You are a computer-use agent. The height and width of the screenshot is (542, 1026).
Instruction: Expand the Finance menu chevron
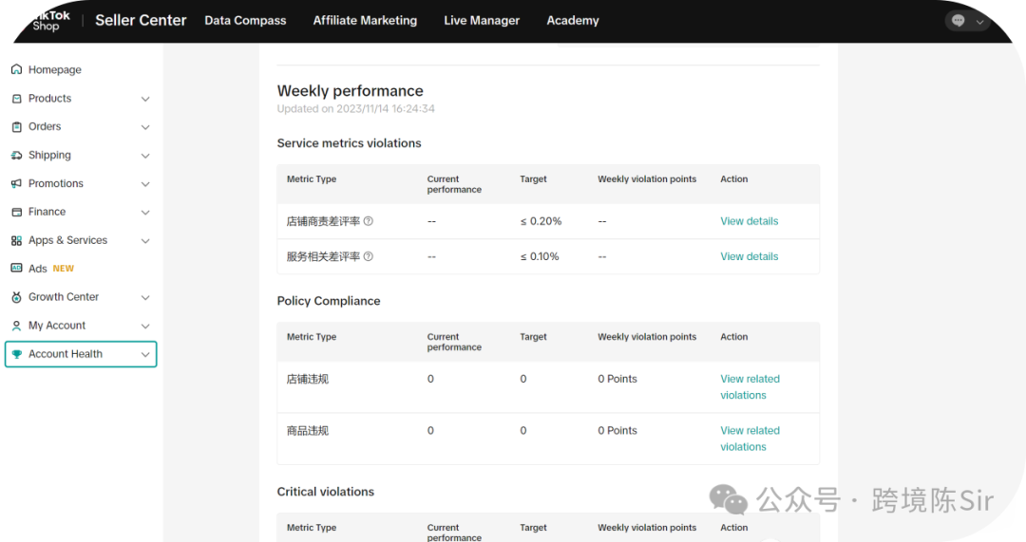click(145, 213)
